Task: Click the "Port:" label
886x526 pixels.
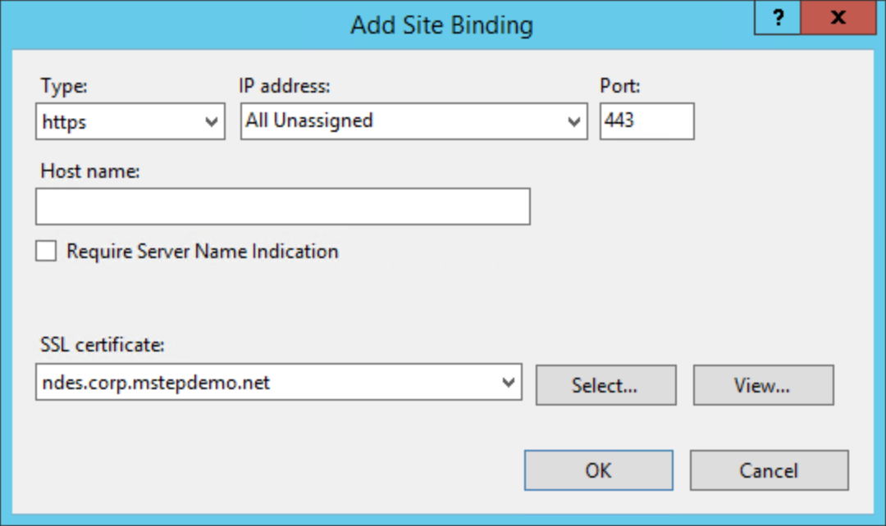Action: pos(620,85)
